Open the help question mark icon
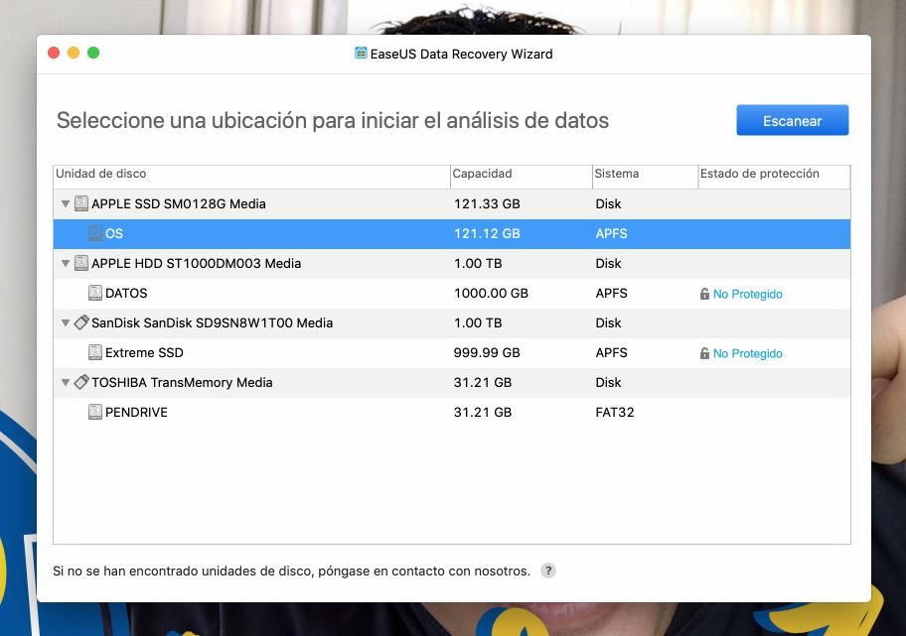Screen dimensions: 906x636 point(547,571)
